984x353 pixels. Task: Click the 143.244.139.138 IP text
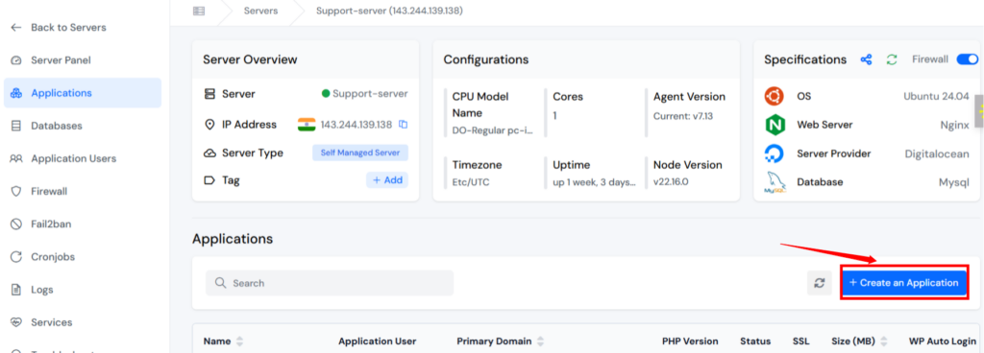[356, 125]
